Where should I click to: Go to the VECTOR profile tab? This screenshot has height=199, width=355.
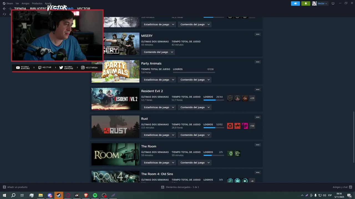(83, 9)
